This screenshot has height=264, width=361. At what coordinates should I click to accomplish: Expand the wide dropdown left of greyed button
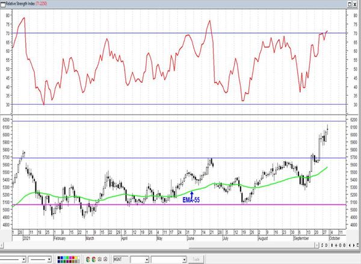(x=184, y=260)
